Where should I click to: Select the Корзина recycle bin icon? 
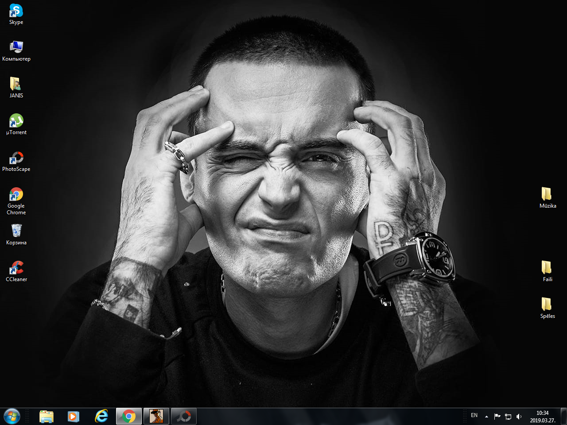click(16, 235)
